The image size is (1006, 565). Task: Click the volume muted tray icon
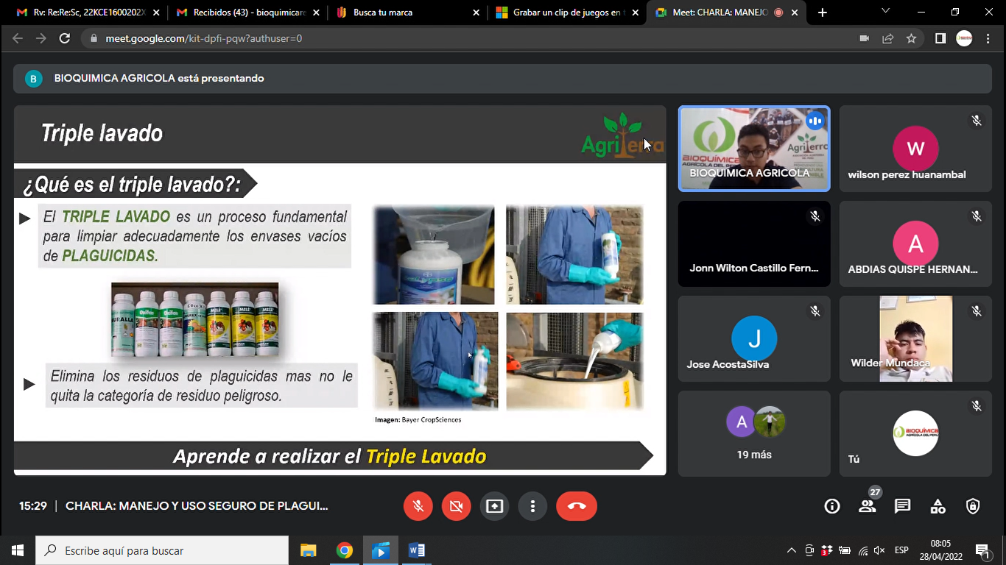[x=879, y=550]
